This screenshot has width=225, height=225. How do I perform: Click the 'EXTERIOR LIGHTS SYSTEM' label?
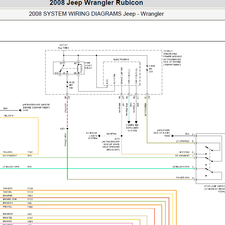point(92,136)
